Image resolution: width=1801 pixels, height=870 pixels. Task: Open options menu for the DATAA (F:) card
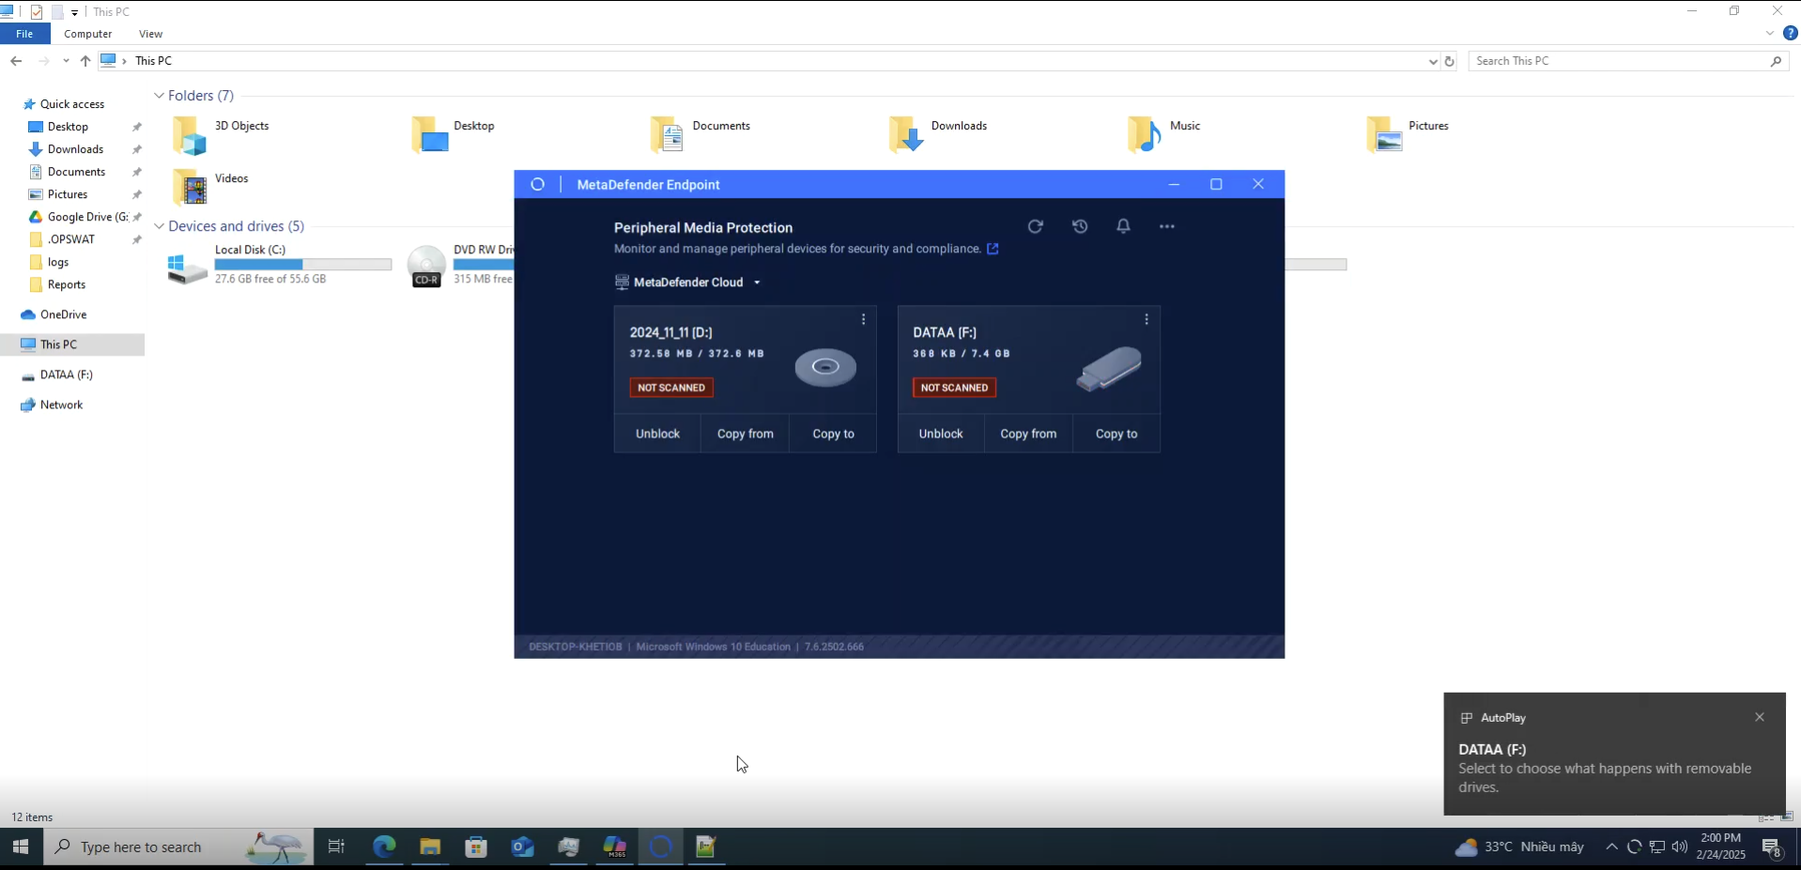click(1147, 319)
